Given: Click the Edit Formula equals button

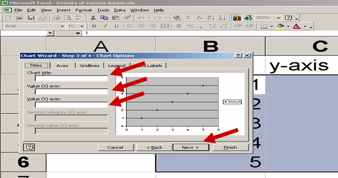Looking at the screenshot, I should [x=78, y=33].
